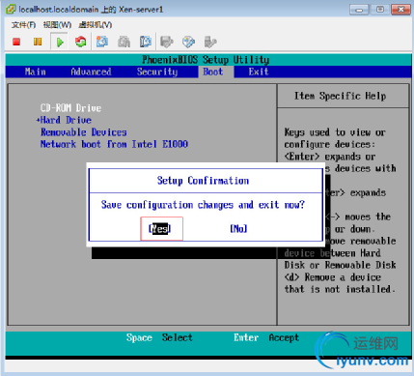
Task: Open the snapshot manager icon
Action: click(x=146, y=42)
